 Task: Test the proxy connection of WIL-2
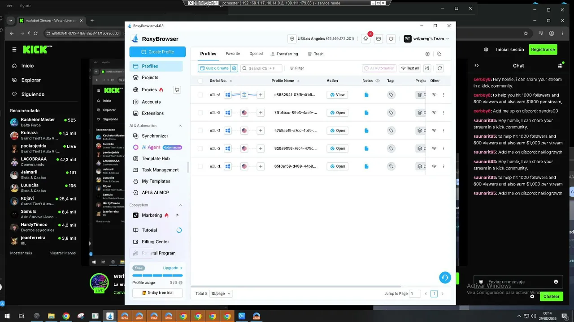point(434,148)
